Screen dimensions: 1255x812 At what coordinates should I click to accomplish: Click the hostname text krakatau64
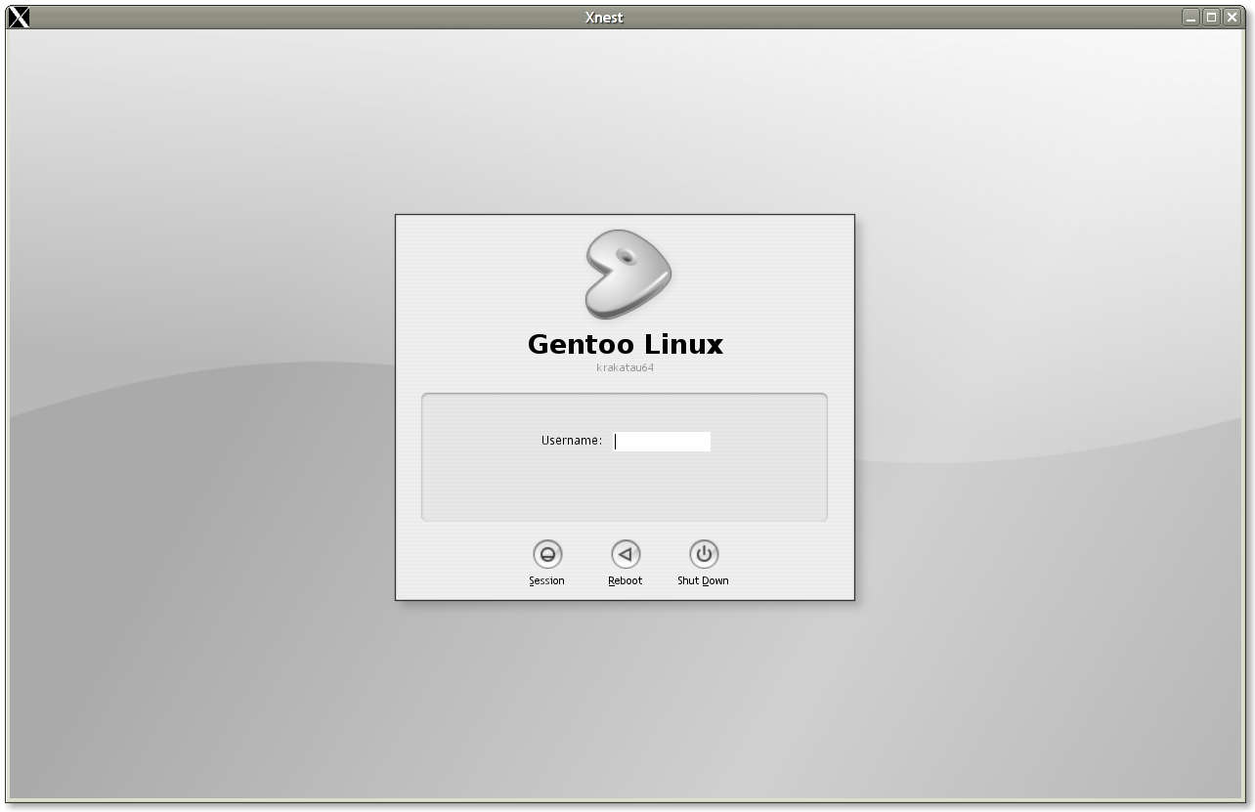625,367
